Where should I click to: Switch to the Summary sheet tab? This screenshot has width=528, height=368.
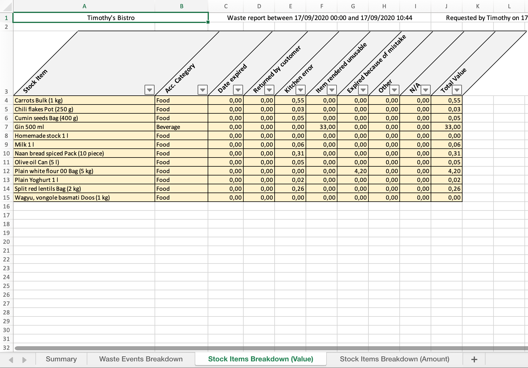(x=61, y=359)
